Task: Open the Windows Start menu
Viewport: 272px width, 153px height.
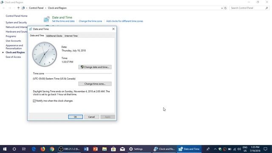Action: (5, 149)
